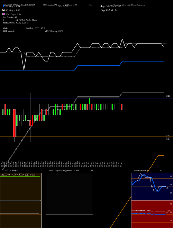Click the green bar atop the ADX panel
This screenshot has width=173, height=228.
tap(20, 176)
